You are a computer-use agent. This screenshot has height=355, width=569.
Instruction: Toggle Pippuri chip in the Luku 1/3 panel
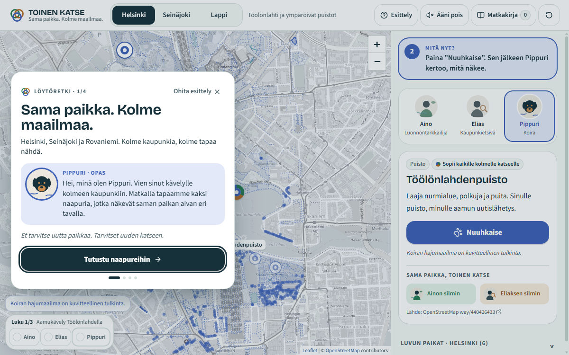[x=92, y=337]
